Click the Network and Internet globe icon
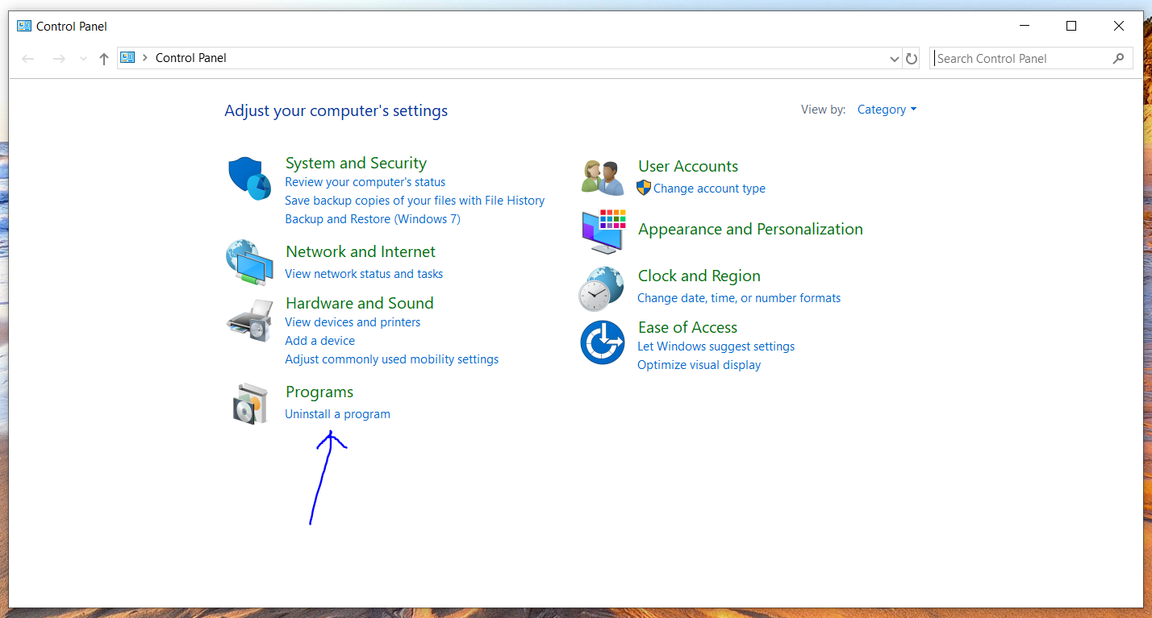 tap(248, 262)
